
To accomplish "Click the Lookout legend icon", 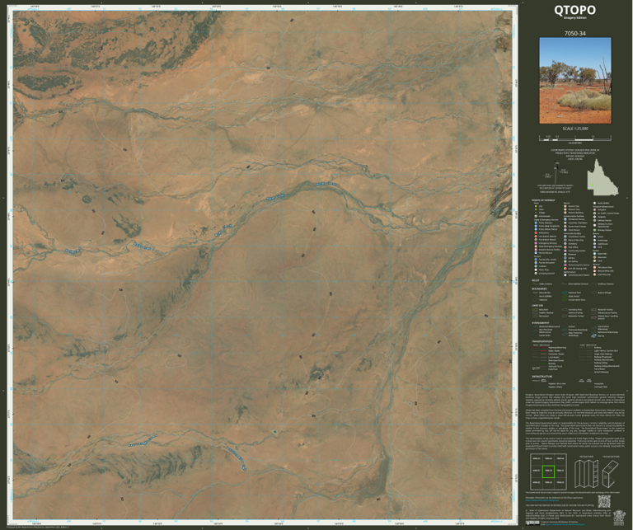I will coord(536,266).
